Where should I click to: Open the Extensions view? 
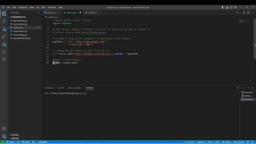click(x=4, y=44)
